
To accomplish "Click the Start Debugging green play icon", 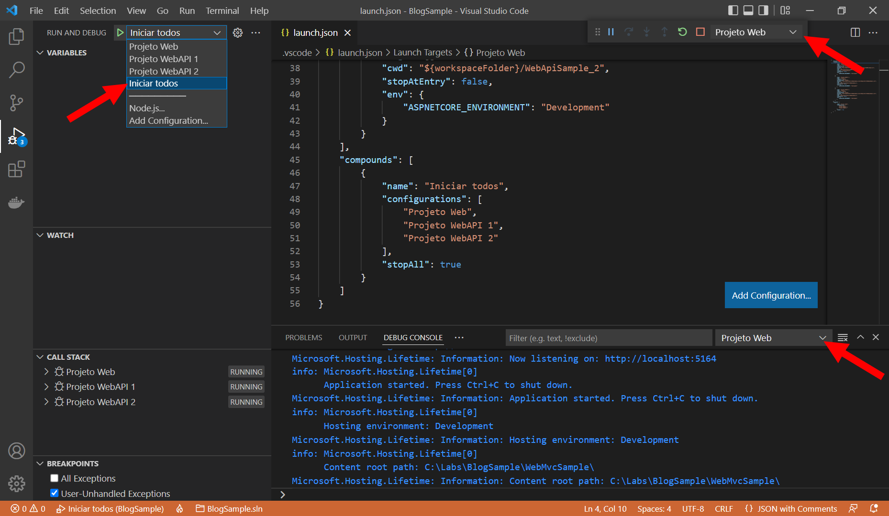I will (x=120, y=32).
